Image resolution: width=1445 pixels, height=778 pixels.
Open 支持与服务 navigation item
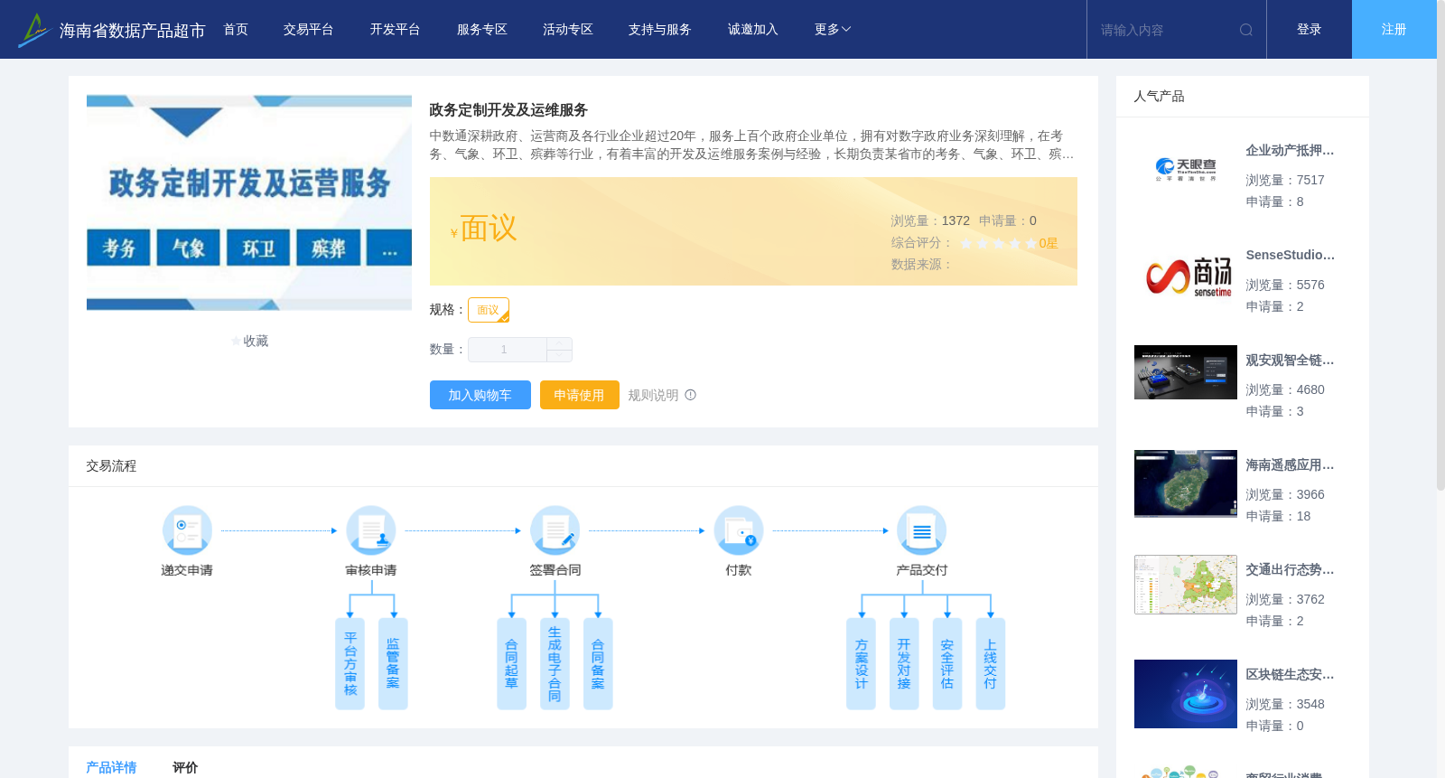660,30
